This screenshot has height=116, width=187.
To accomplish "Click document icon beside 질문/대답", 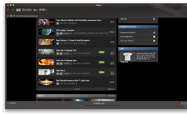I will pos(154,19).
